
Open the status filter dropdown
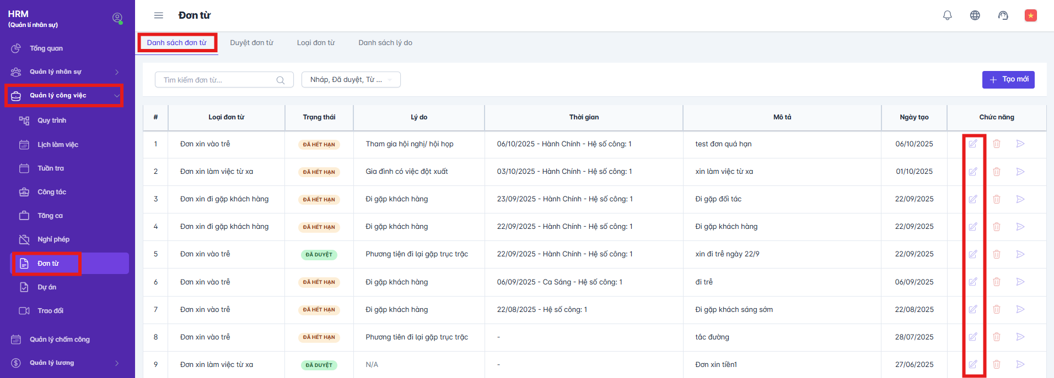351,80
